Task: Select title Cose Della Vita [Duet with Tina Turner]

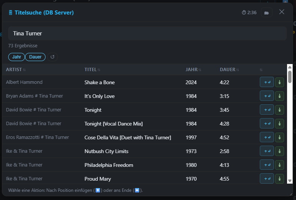Action: click(x=128, y=137)
